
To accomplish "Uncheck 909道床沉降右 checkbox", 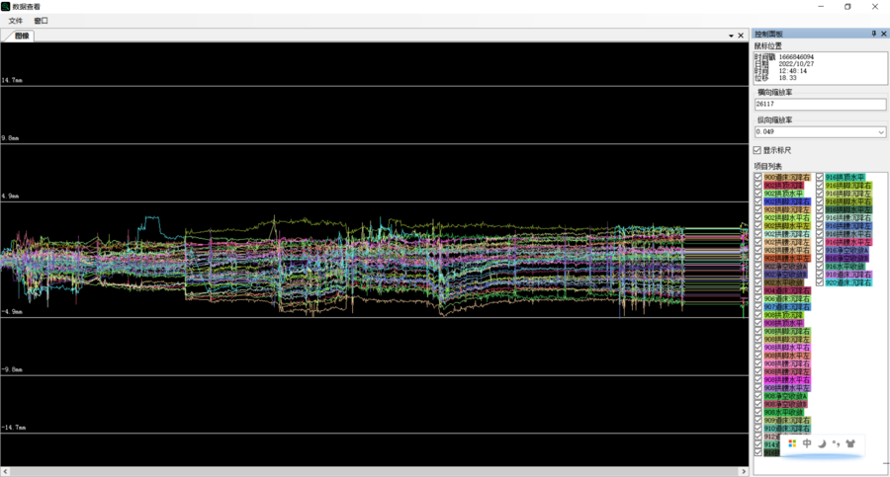I will pos(758,421).
